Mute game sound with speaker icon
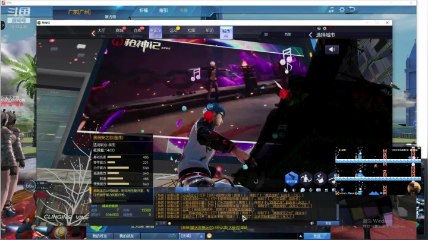 point(332,49)
